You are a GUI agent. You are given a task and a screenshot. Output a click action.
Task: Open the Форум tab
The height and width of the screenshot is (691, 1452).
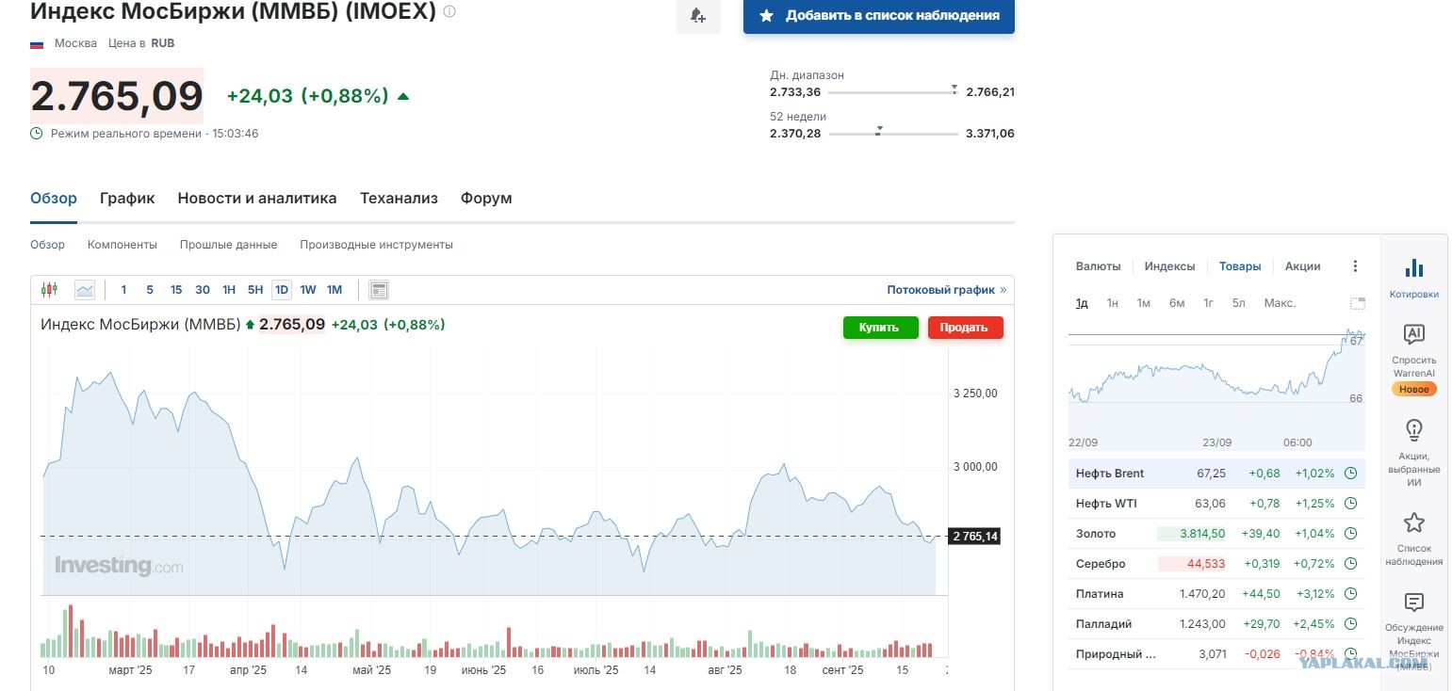coord(486,199)
